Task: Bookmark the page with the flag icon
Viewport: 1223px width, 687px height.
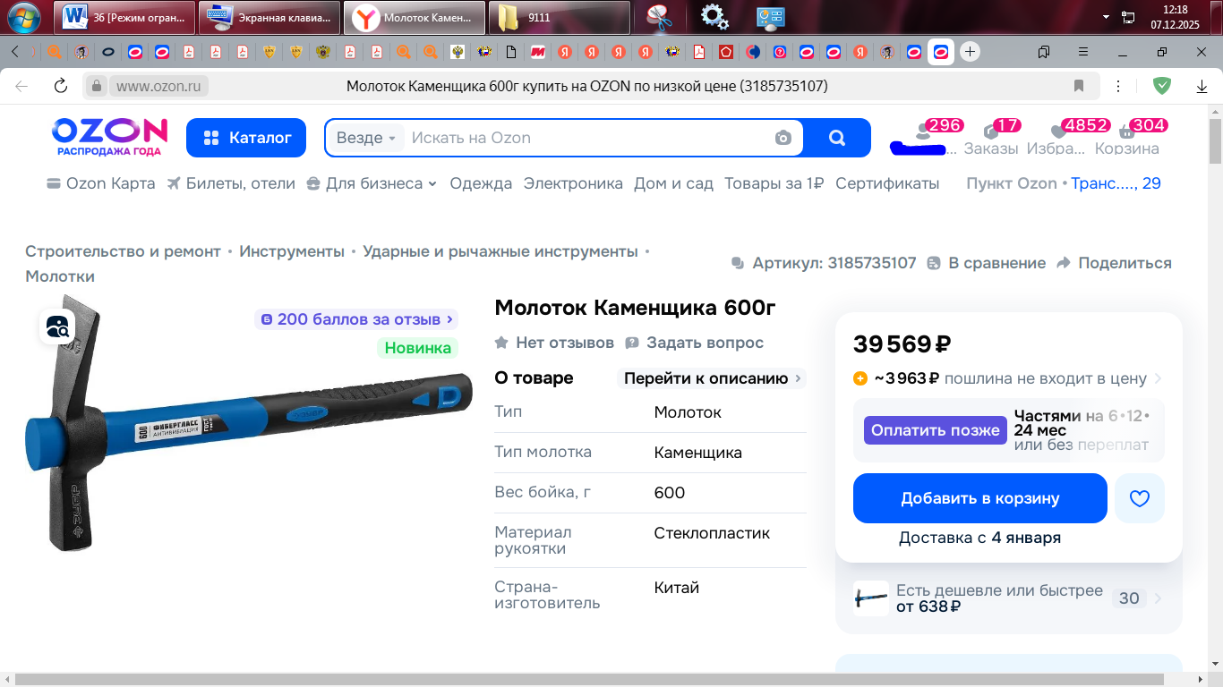Action: point(1077,86)
